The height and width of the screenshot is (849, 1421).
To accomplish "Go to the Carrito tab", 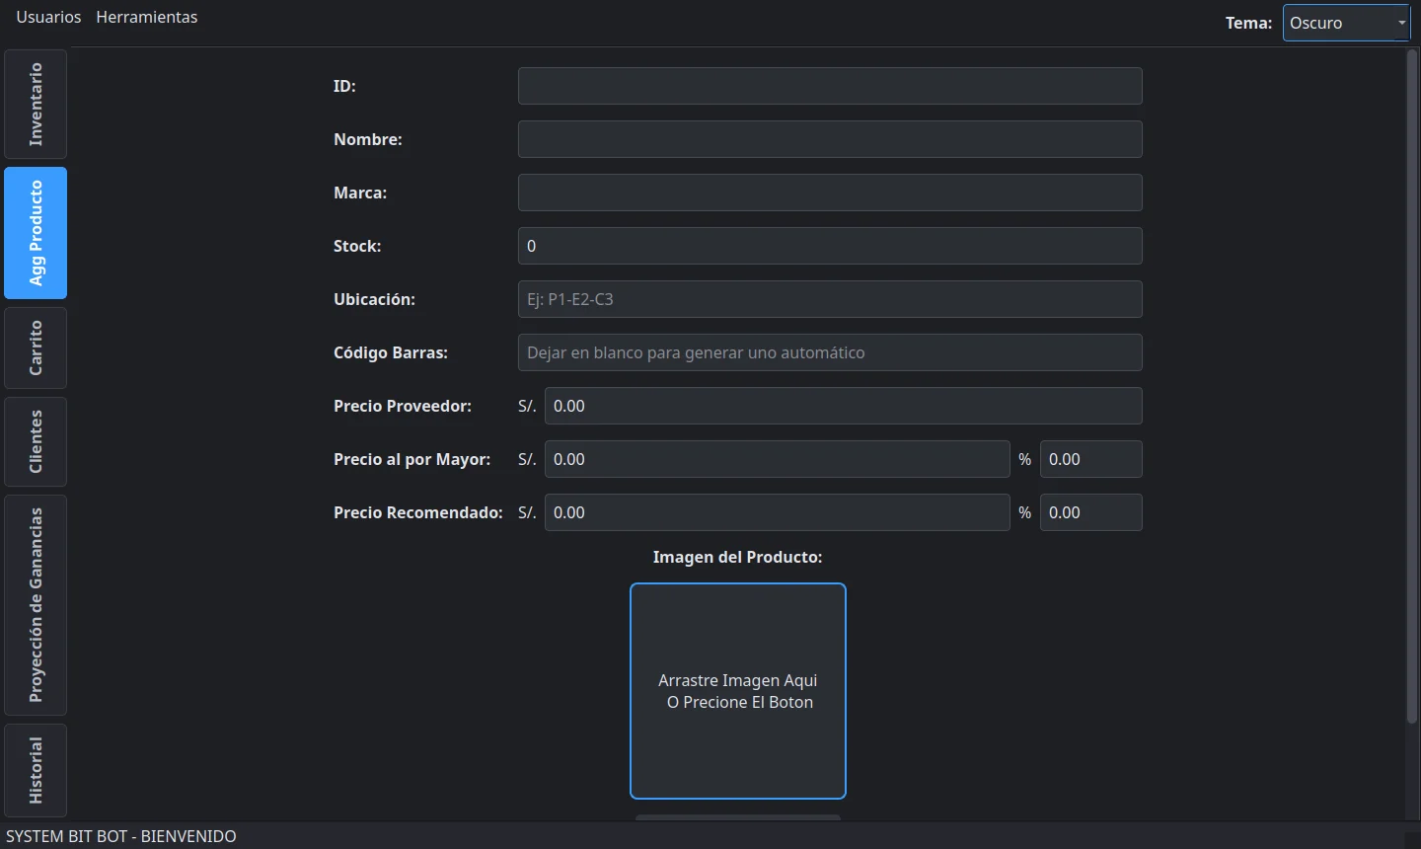I will point(36,347).
